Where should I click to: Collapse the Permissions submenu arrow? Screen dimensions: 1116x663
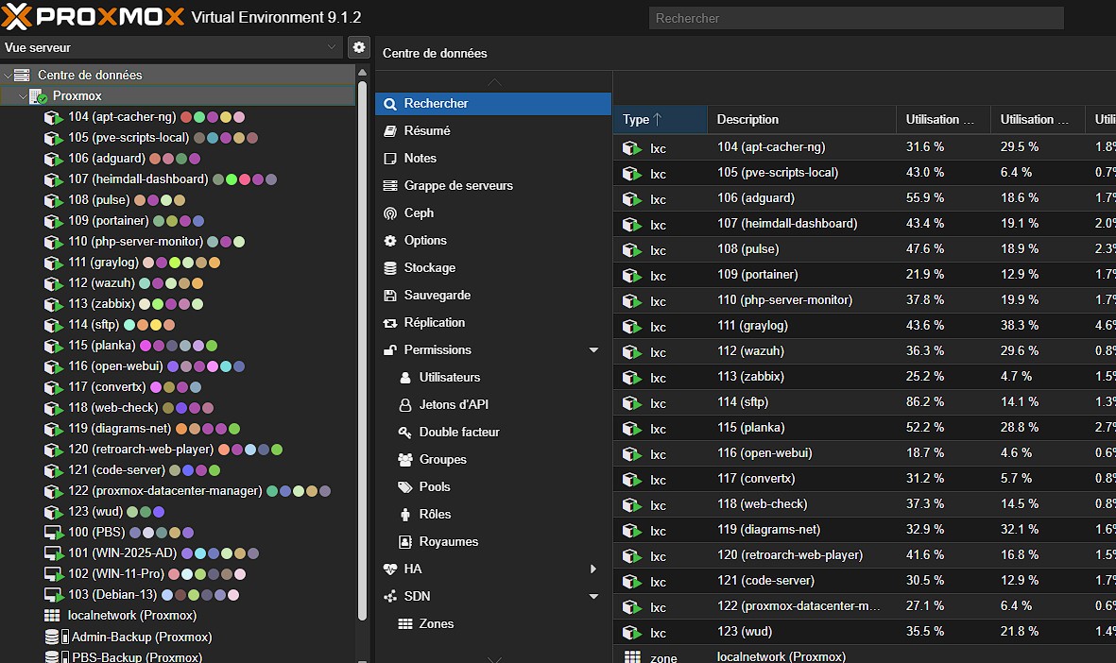pos(593,350)
